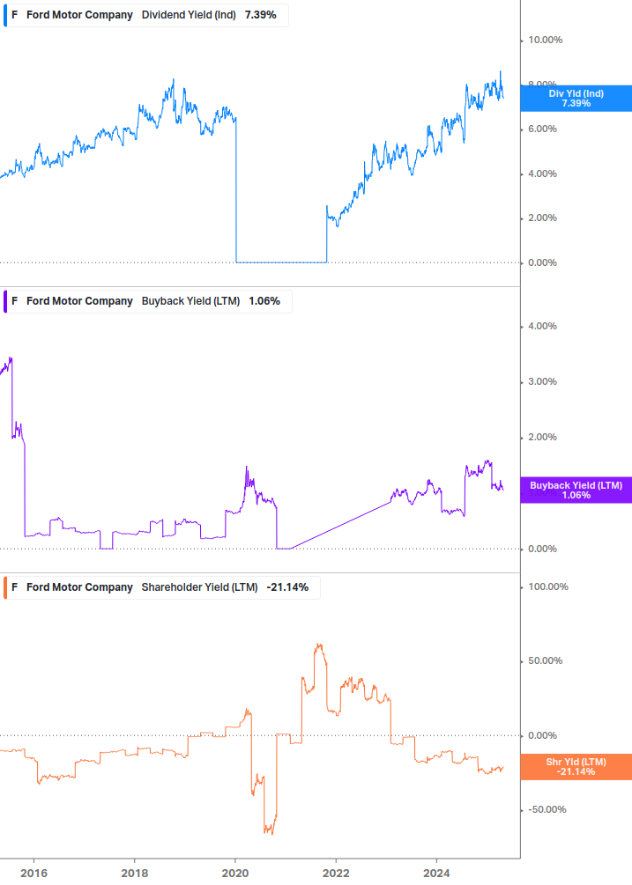Click the 2024 x-axis label
Screen dimensions: 632x885
coord(436,874)
